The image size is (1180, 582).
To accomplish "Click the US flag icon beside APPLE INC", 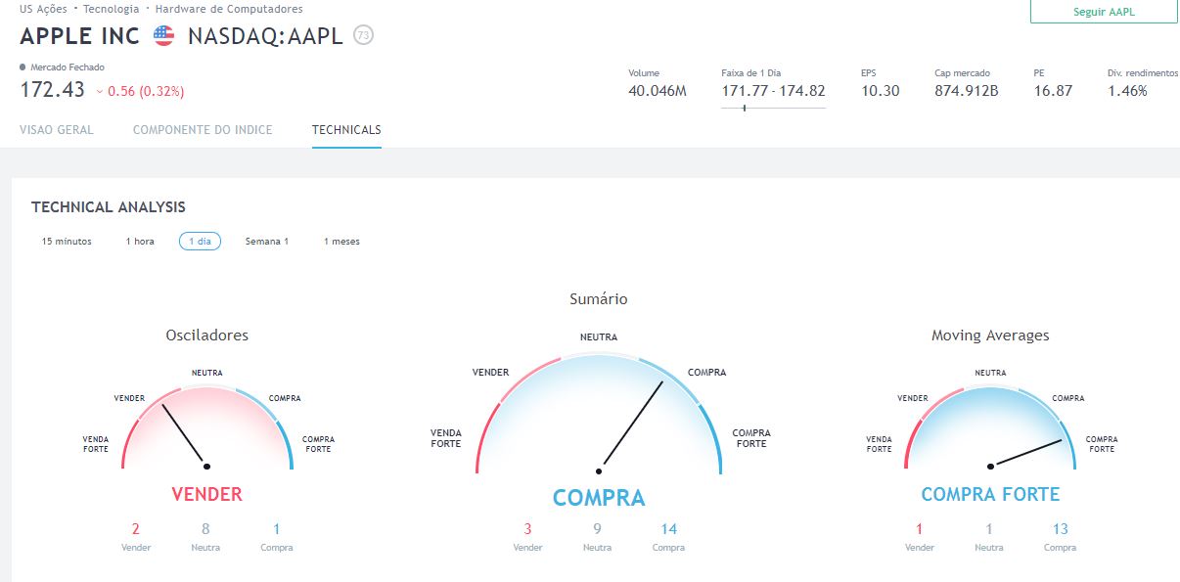I will [x=163, y=36].
